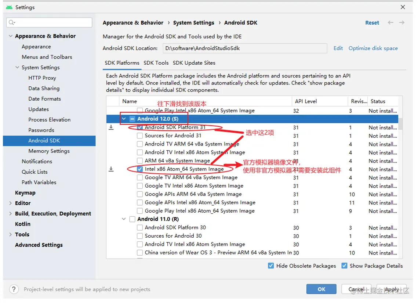Screen dimensions: 418x303
Task: Open Kotlin settings
Action: 23,224
